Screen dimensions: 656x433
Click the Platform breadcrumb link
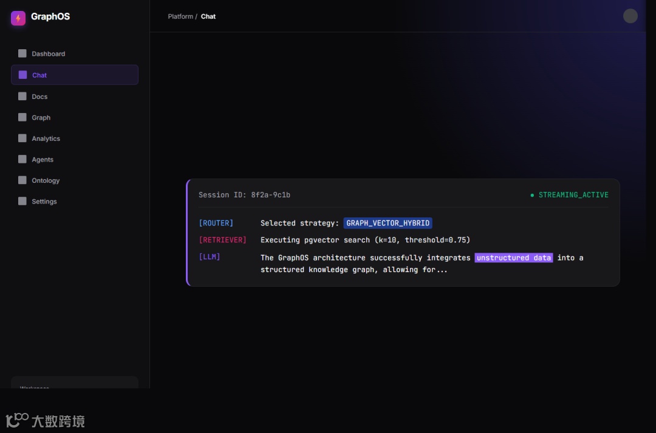tap(180, 16)
